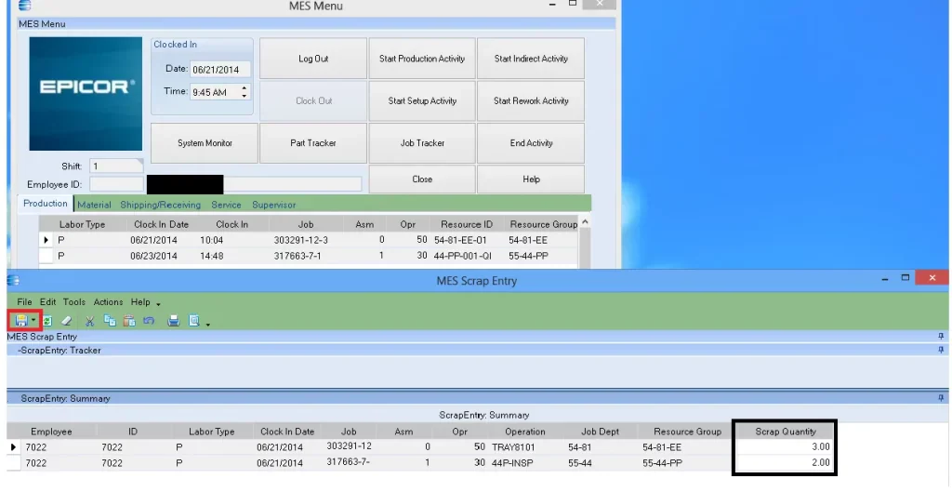Click the Log Out button
The image size is (952, 492).
pyautogui.click(x=313, y=59)
